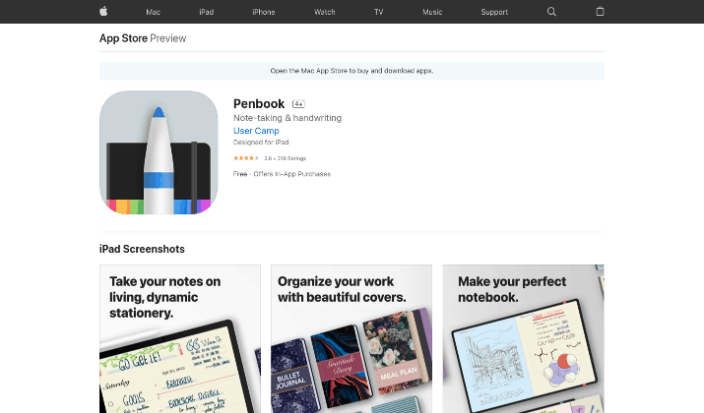Screen dimensions: 704x413
Task: View the dynamic stationery screenshot
Action: [x=180, y=338]
